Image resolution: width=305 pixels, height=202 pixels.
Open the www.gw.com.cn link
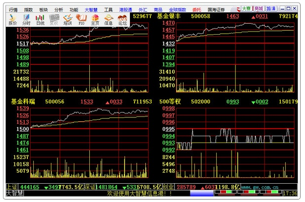(260, 188)
